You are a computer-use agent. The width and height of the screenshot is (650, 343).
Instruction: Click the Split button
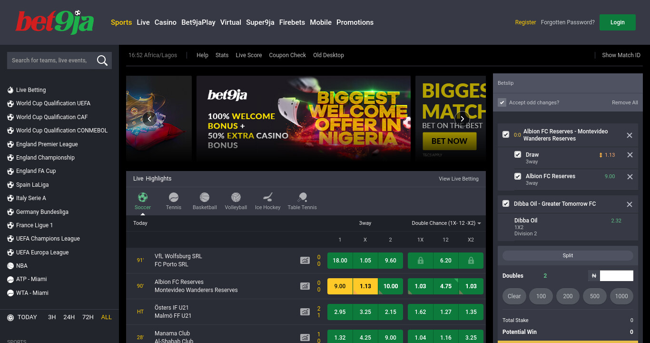(568, 256)
